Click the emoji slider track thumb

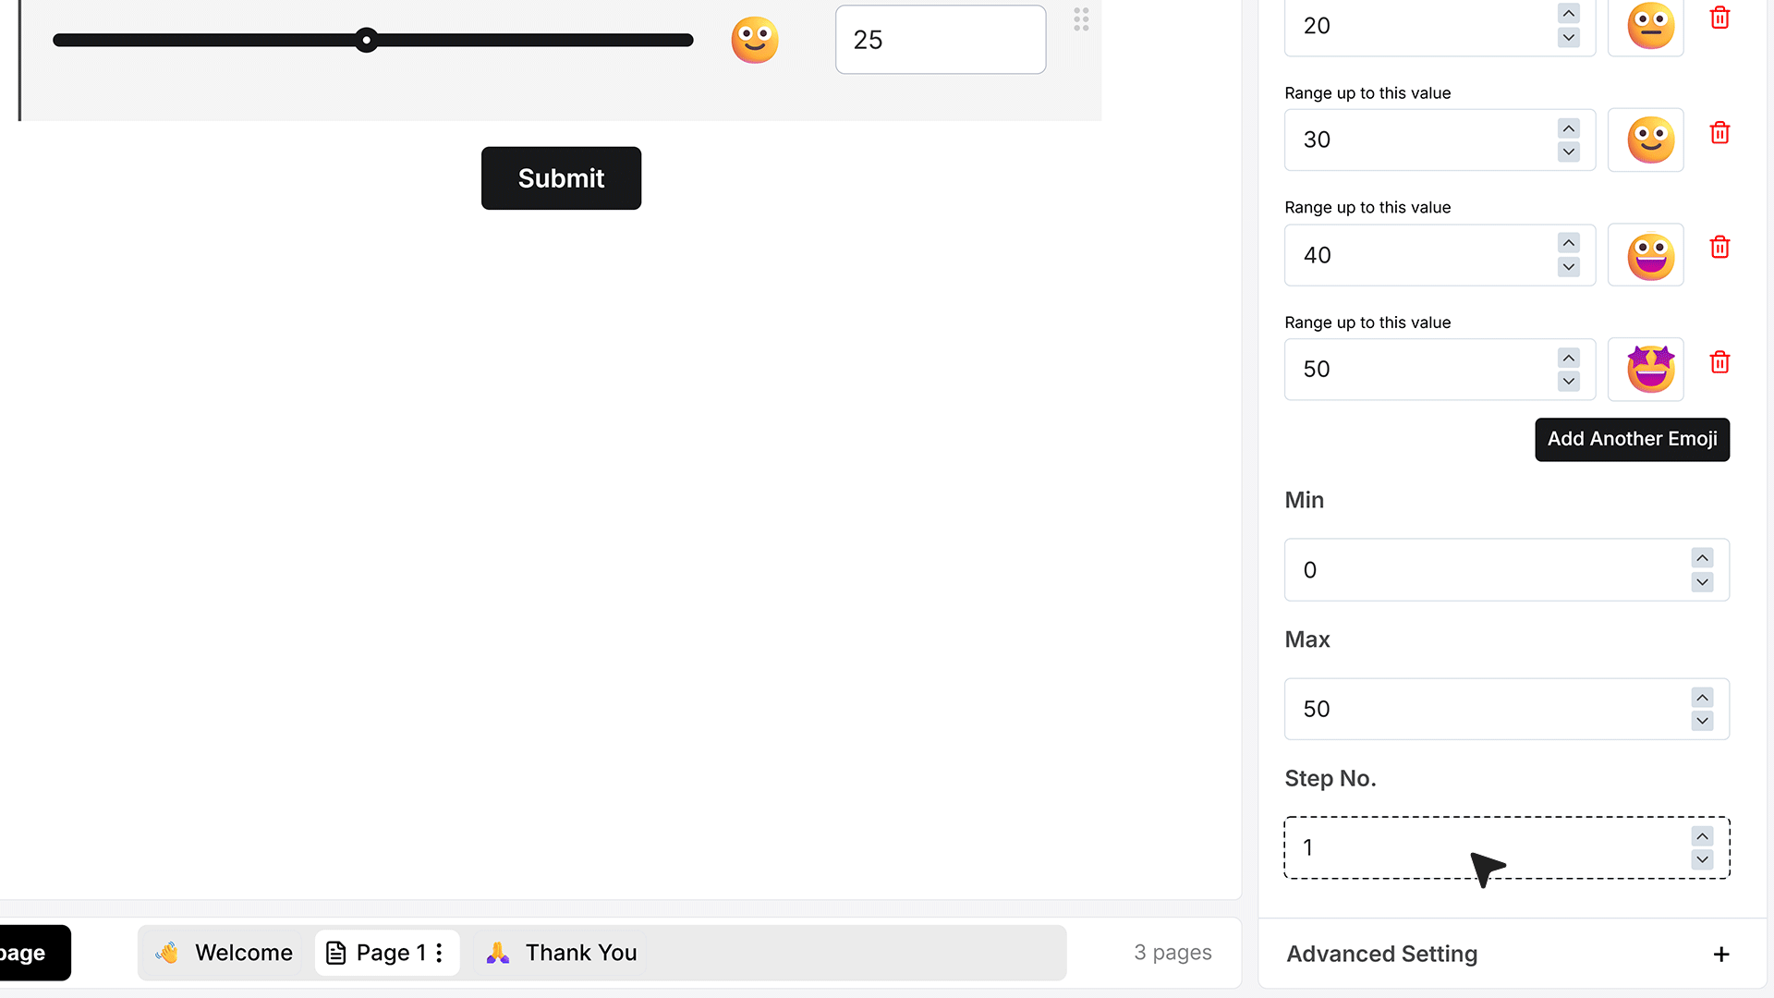pyautogui.click(x=367, y=40)
